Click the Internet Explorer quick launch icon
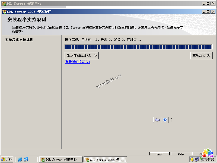217x163 pixels. pos(20,159)
